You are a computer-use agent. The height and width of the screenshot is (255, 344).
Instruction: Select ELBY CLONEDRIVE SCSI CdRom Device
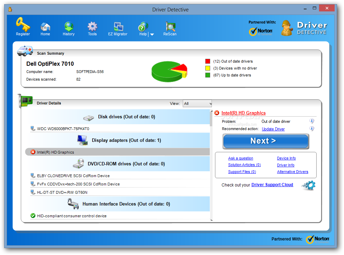click(120, 176)
